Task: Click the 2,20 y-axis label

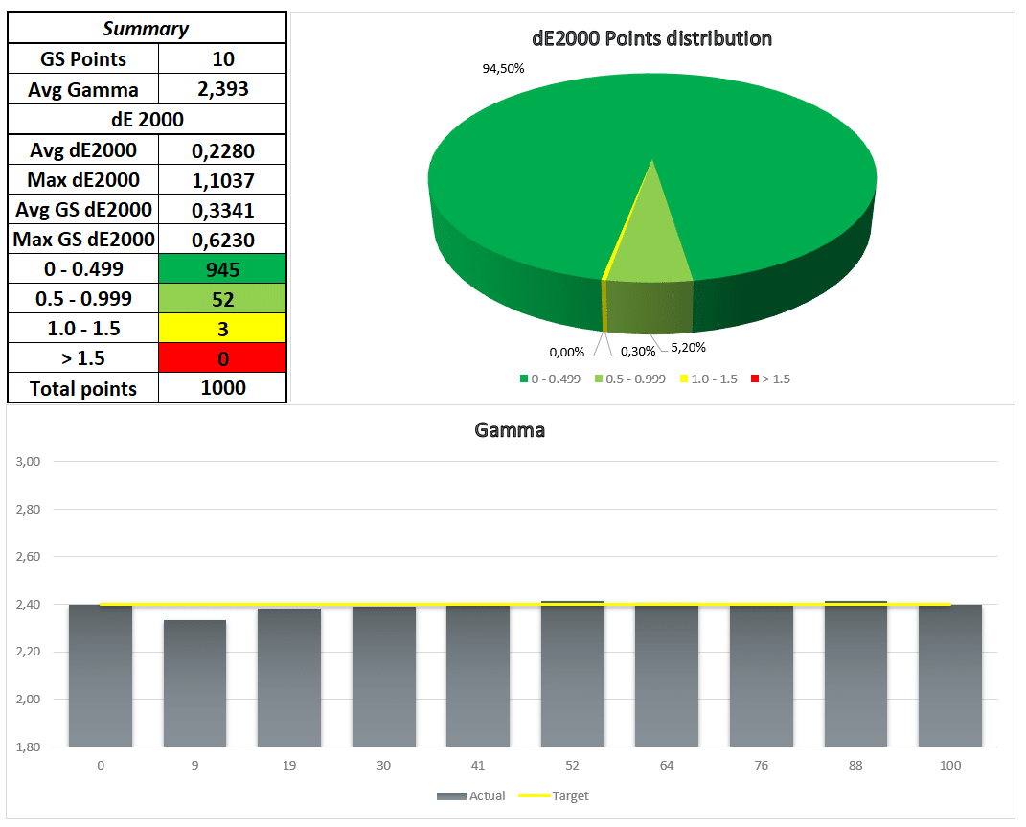Action: coord(28,652)
